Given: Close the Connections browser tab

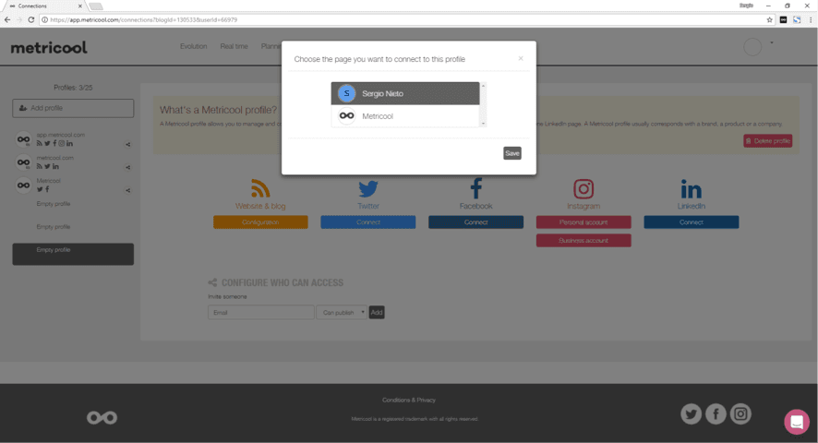Looking at the screenshot, I should click(x=79, y=6).
